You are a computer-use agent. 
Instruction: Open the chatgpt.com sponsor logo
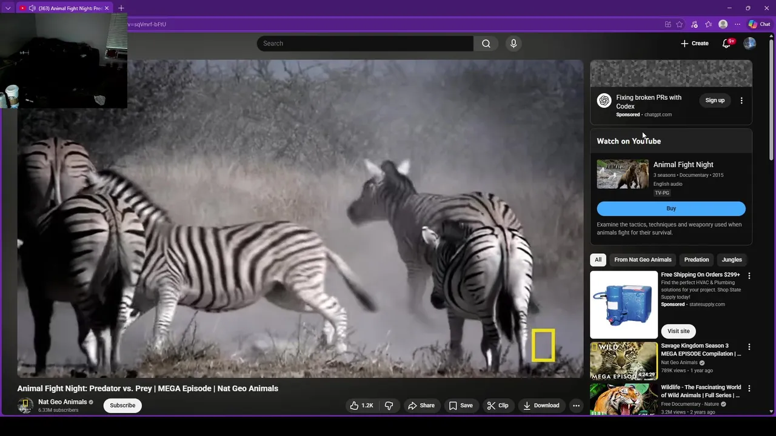[604, 101]
